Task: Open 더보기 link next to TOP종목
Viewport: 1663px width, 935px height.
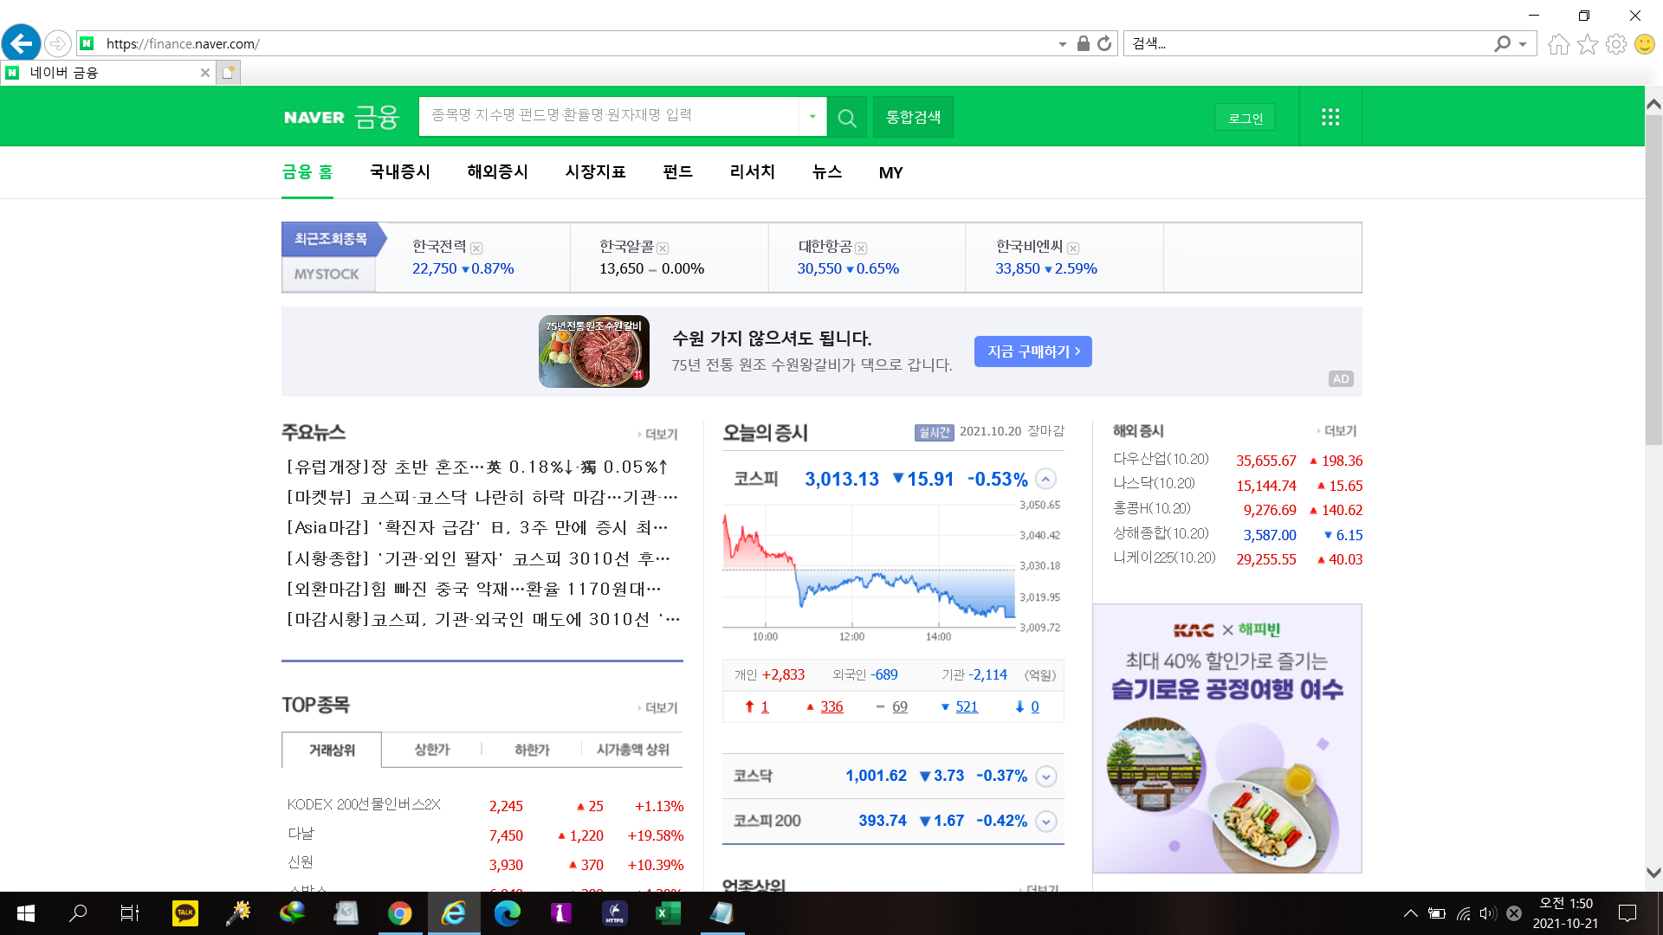Action: click(658, 708)
